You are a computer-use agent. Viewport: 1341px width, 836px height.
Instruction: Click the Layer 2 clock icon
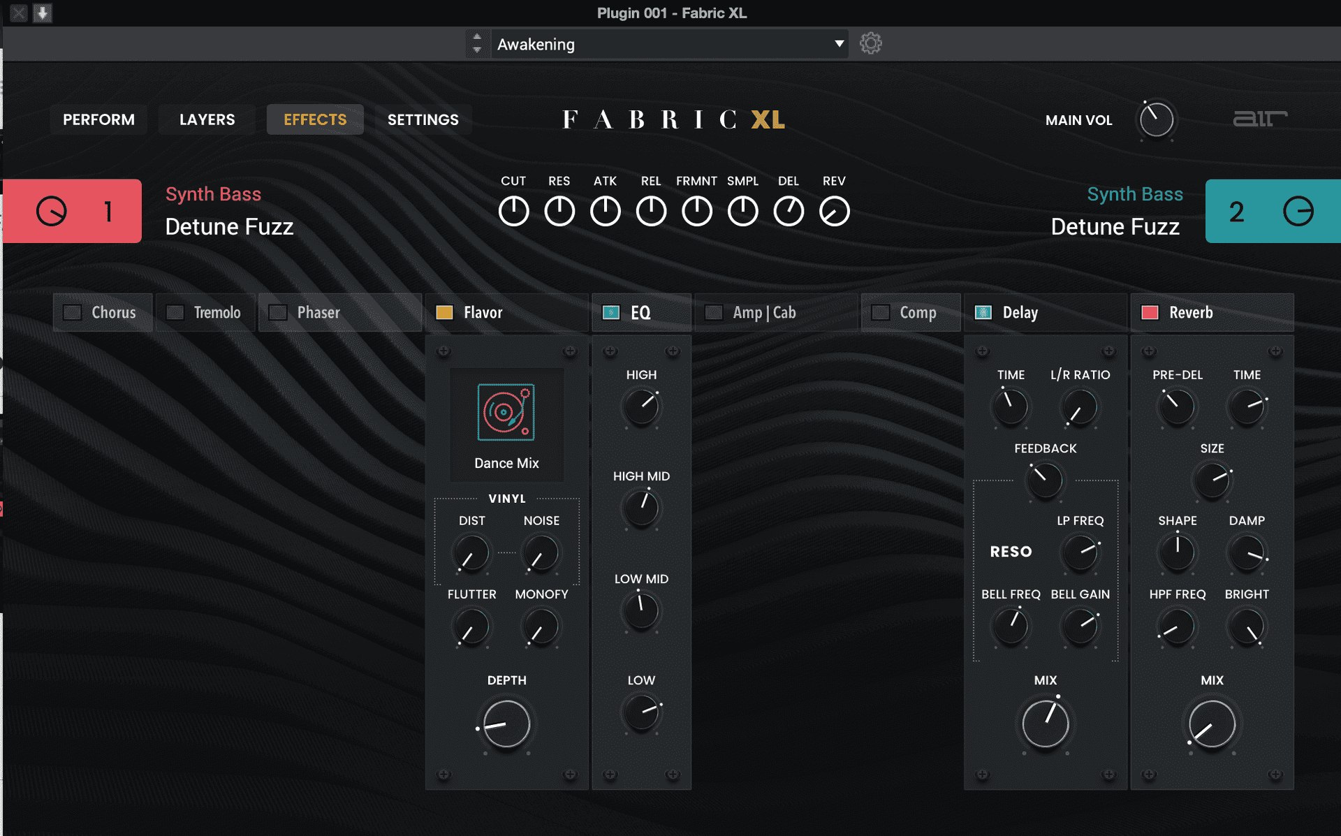tap(1298, 211)
